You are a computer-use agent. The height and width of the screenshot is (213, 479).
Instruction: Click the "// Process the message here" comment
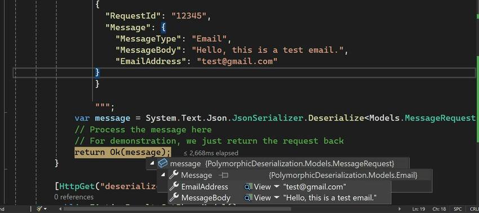pyautogui.click(x=143, y=130)
